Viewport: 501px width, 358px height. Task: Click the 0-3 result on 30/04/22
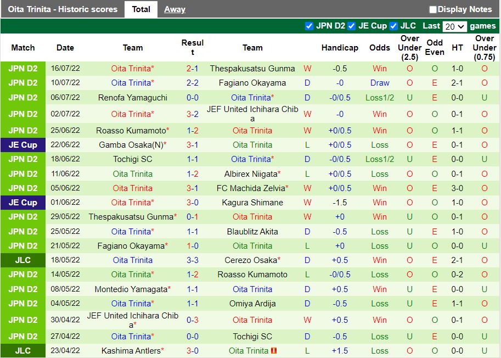tap(193, 320)
